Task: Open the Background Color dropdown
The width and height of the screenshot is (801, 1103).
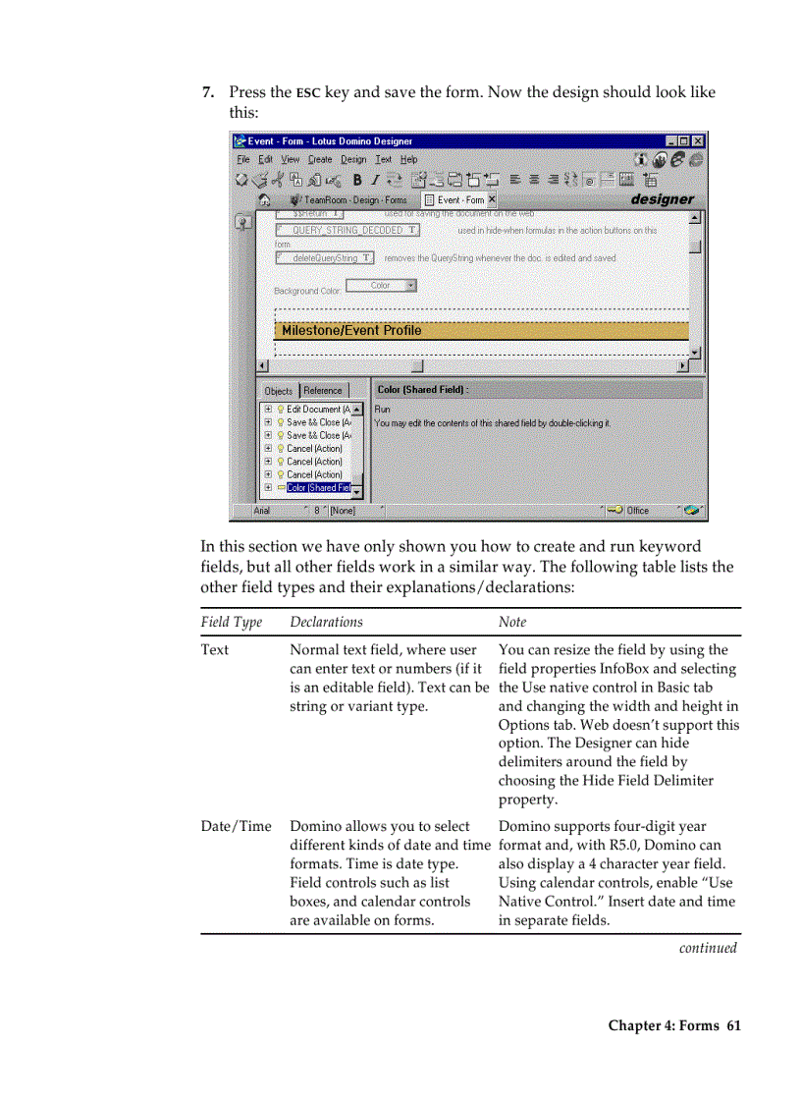Action: pyautogui.click(x=408, y=285)
